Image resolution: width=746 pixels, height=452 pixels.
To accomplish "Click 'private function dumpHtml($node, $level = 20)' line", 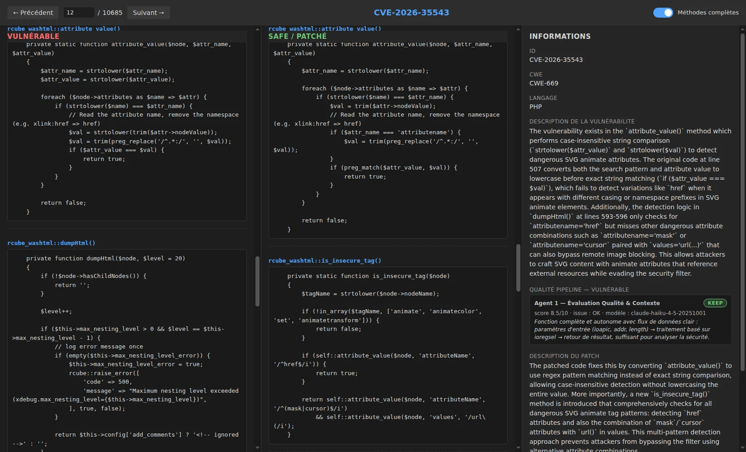I will click(x=106, y=259).
